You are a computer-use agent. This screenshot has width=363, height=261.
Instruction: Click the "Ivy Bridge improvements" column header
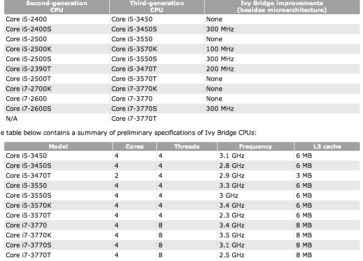click(282, 7)
